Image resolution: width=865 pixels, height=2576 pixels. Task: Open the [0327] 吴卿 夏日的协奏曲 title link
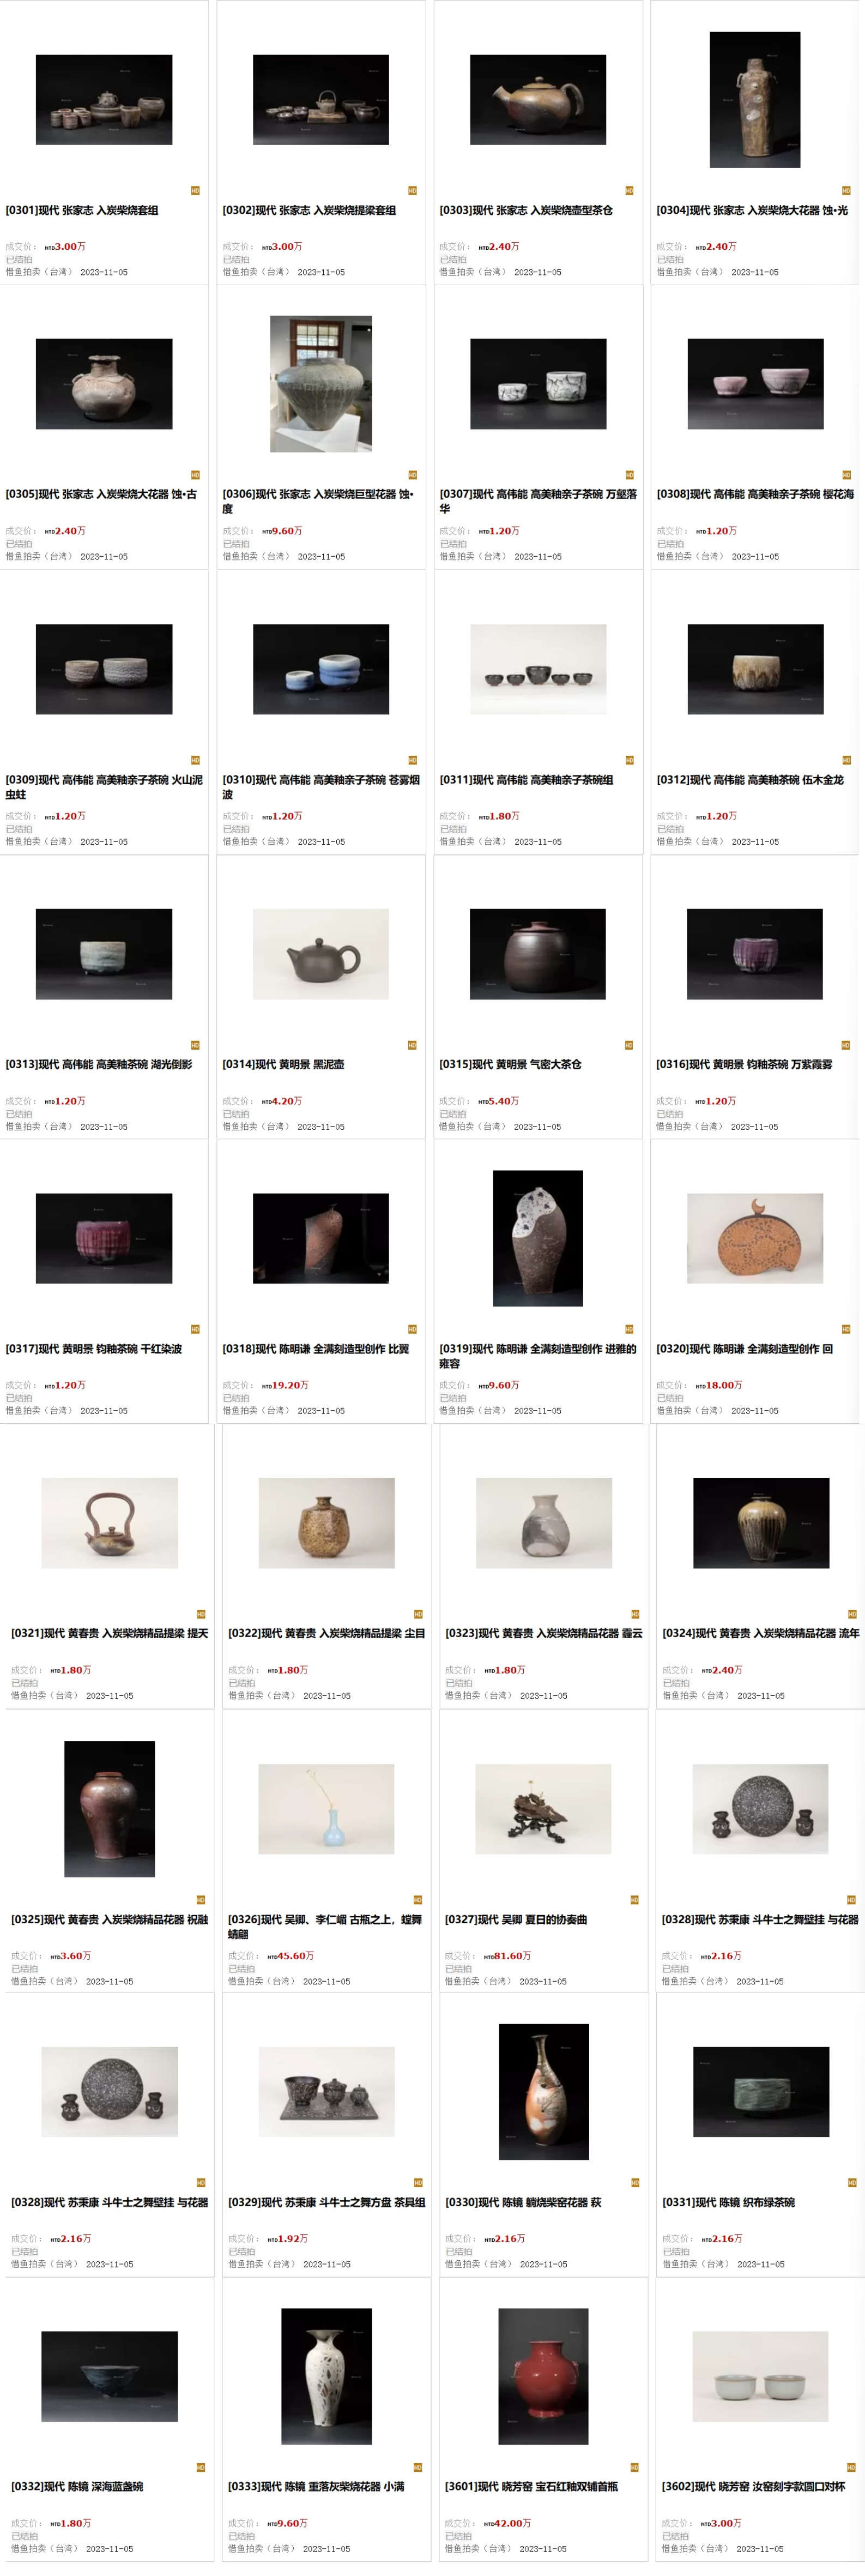(x=516, y=1919)
